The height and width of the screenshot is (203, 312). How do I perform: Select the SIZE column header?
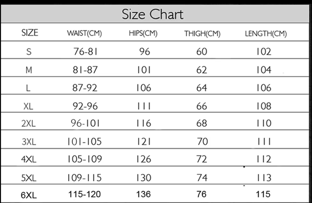coord(30,33)
